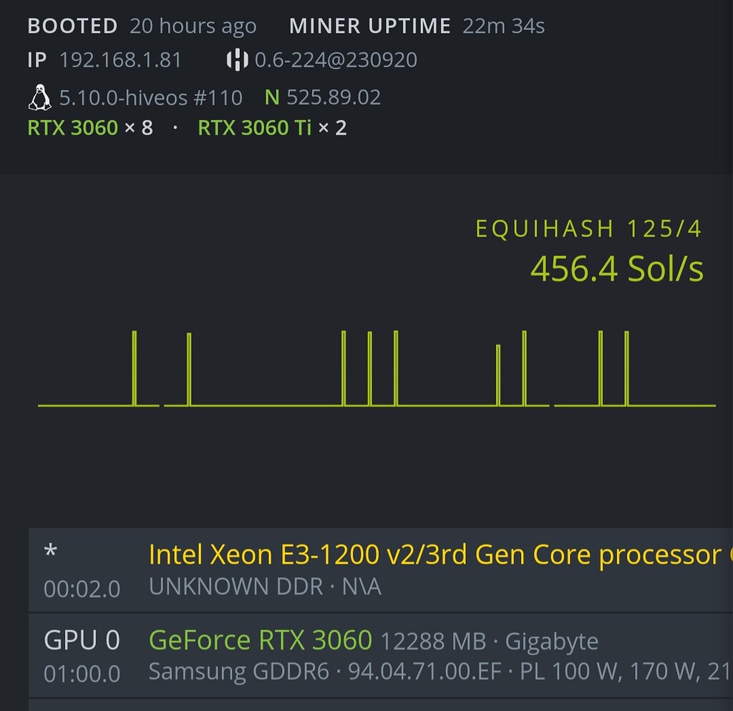Click a spike on the hashrate graph
Screen dimensions: 733x711
(x=135, y=365)
